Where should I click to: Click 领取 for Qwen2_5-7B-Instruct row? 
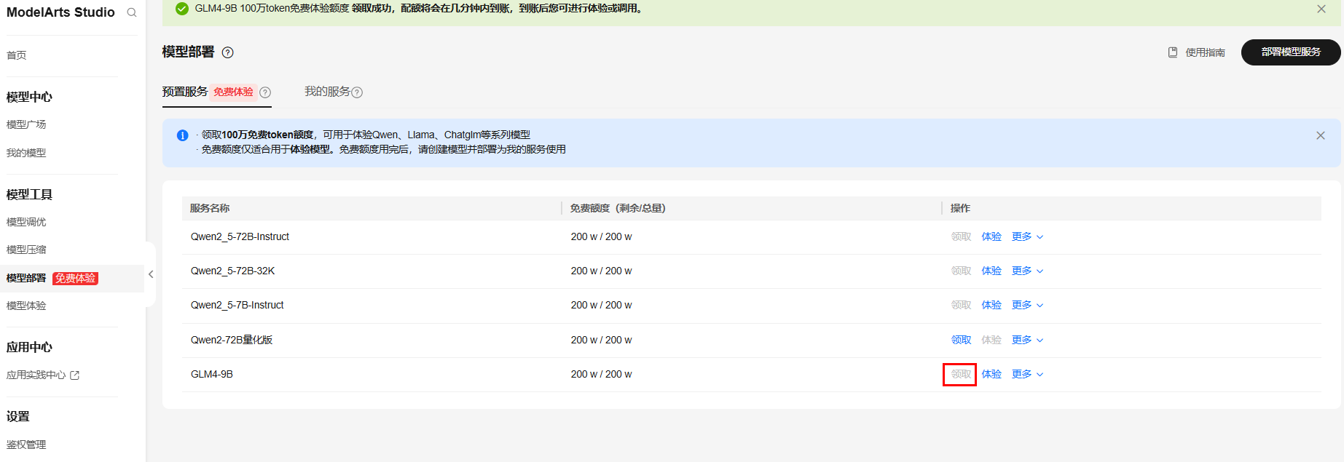coord(961,305)
